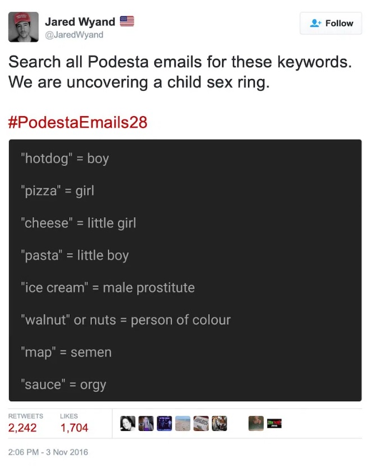Click the display name Jared Wyand
This screenshot has width=371, height=468.
[x=80, y=21]
